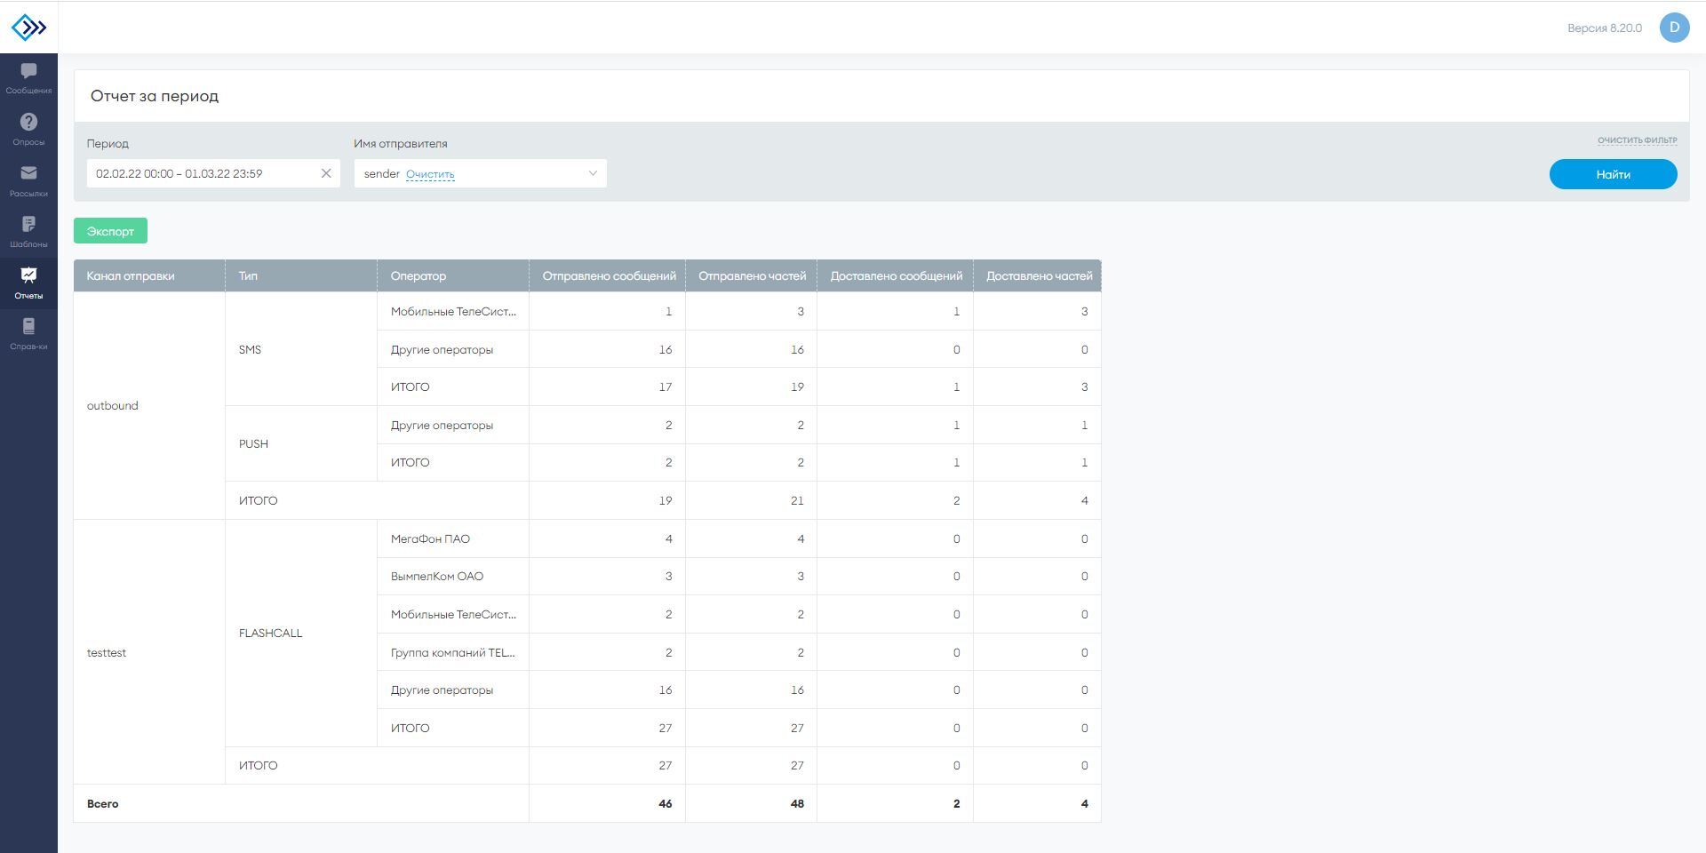The image size is (1706, 853).
Task: Clear the period field with the X icon
Action: [326, 173]
